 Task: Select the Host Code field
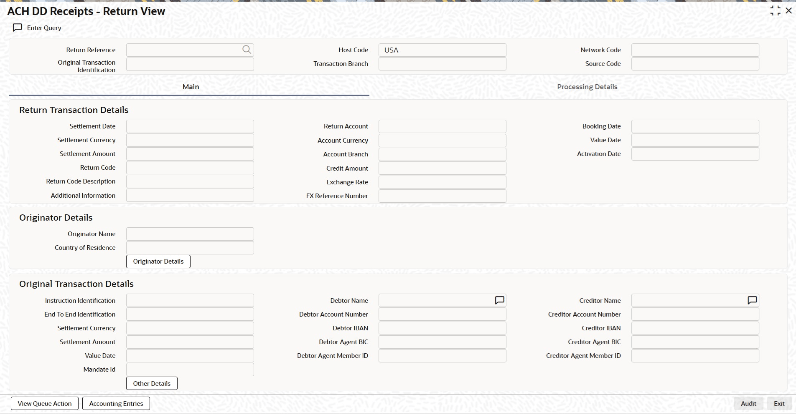point(443,50)
